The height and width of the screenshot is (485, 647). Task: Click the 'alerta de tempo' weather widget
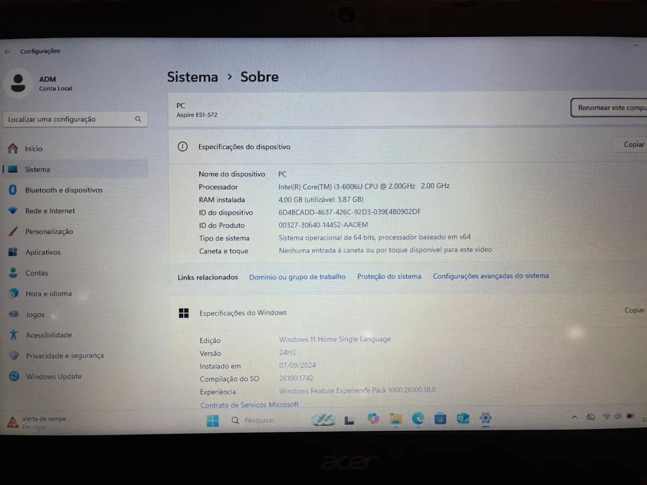[39, 422]
